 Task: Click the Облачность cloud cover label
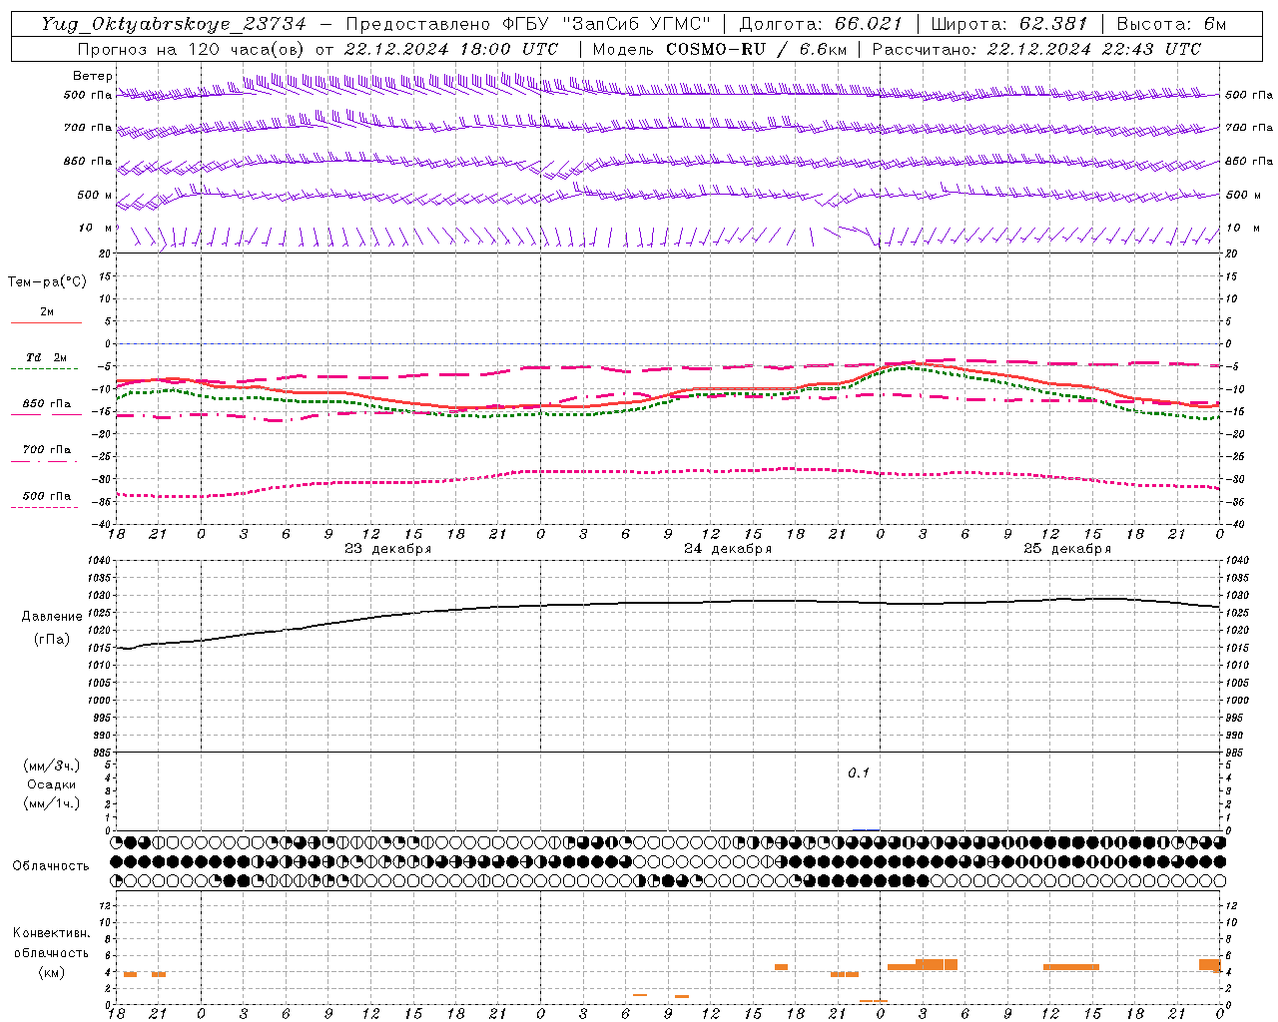point(51,866)
